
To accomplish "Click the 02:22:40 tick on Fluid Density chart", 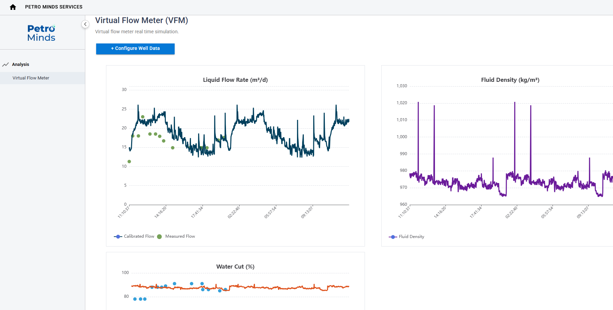I will coord(511,212).
